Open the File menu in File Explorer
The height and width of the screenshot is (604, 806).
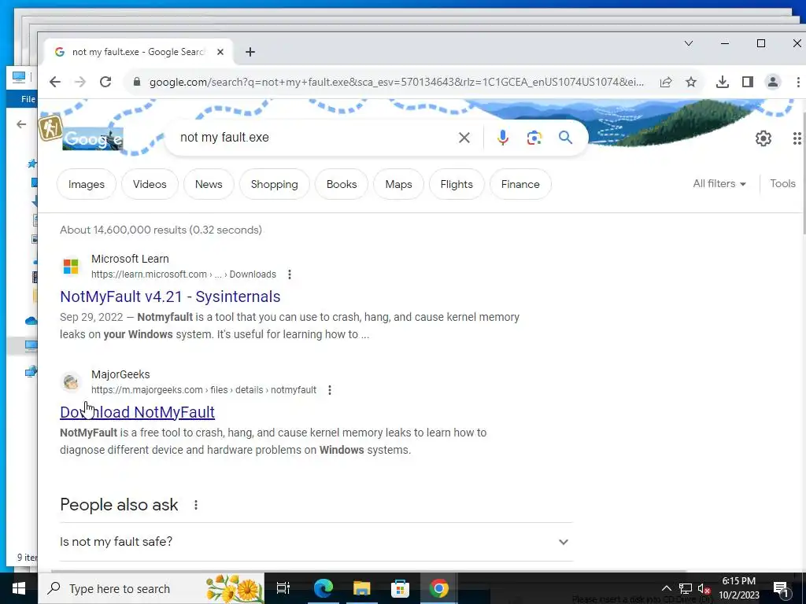(x=28, y=99)
